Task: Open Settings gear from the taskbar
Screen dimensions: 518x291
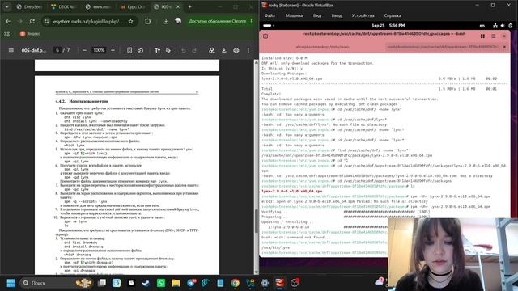Action: coord(265,283)
